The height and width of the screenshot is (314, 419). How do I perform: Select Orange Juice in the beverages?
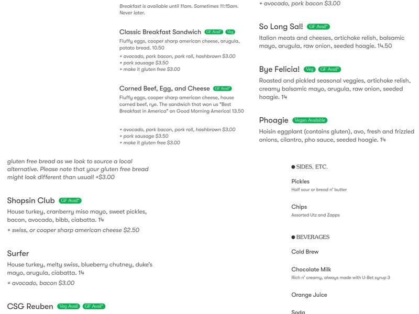(309, 295)
